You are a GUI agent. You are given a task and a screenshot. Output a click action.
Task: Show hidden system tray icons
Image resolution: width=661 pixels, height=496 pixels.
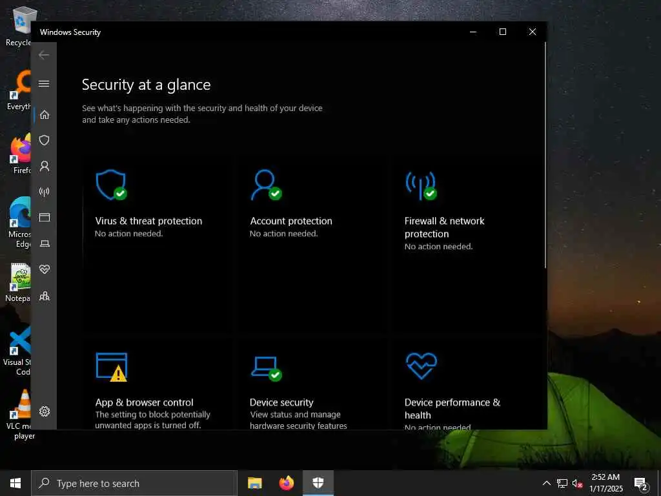546,483
